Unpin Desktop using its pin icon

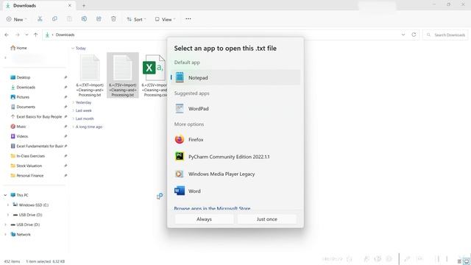65,77
